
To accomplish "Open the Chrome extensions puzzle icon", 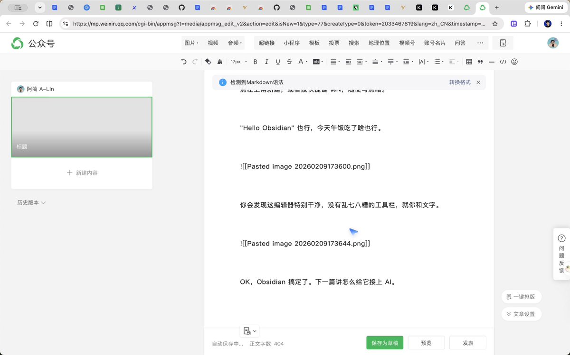I will [x=527, y=24].
